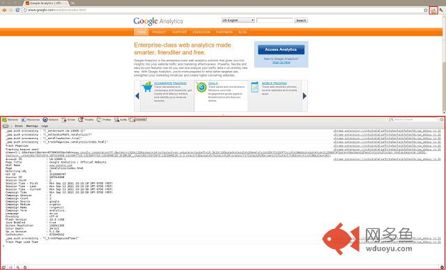Click the mobile tracking phone icon
This screenshot has height=270, width=446.
255,87
